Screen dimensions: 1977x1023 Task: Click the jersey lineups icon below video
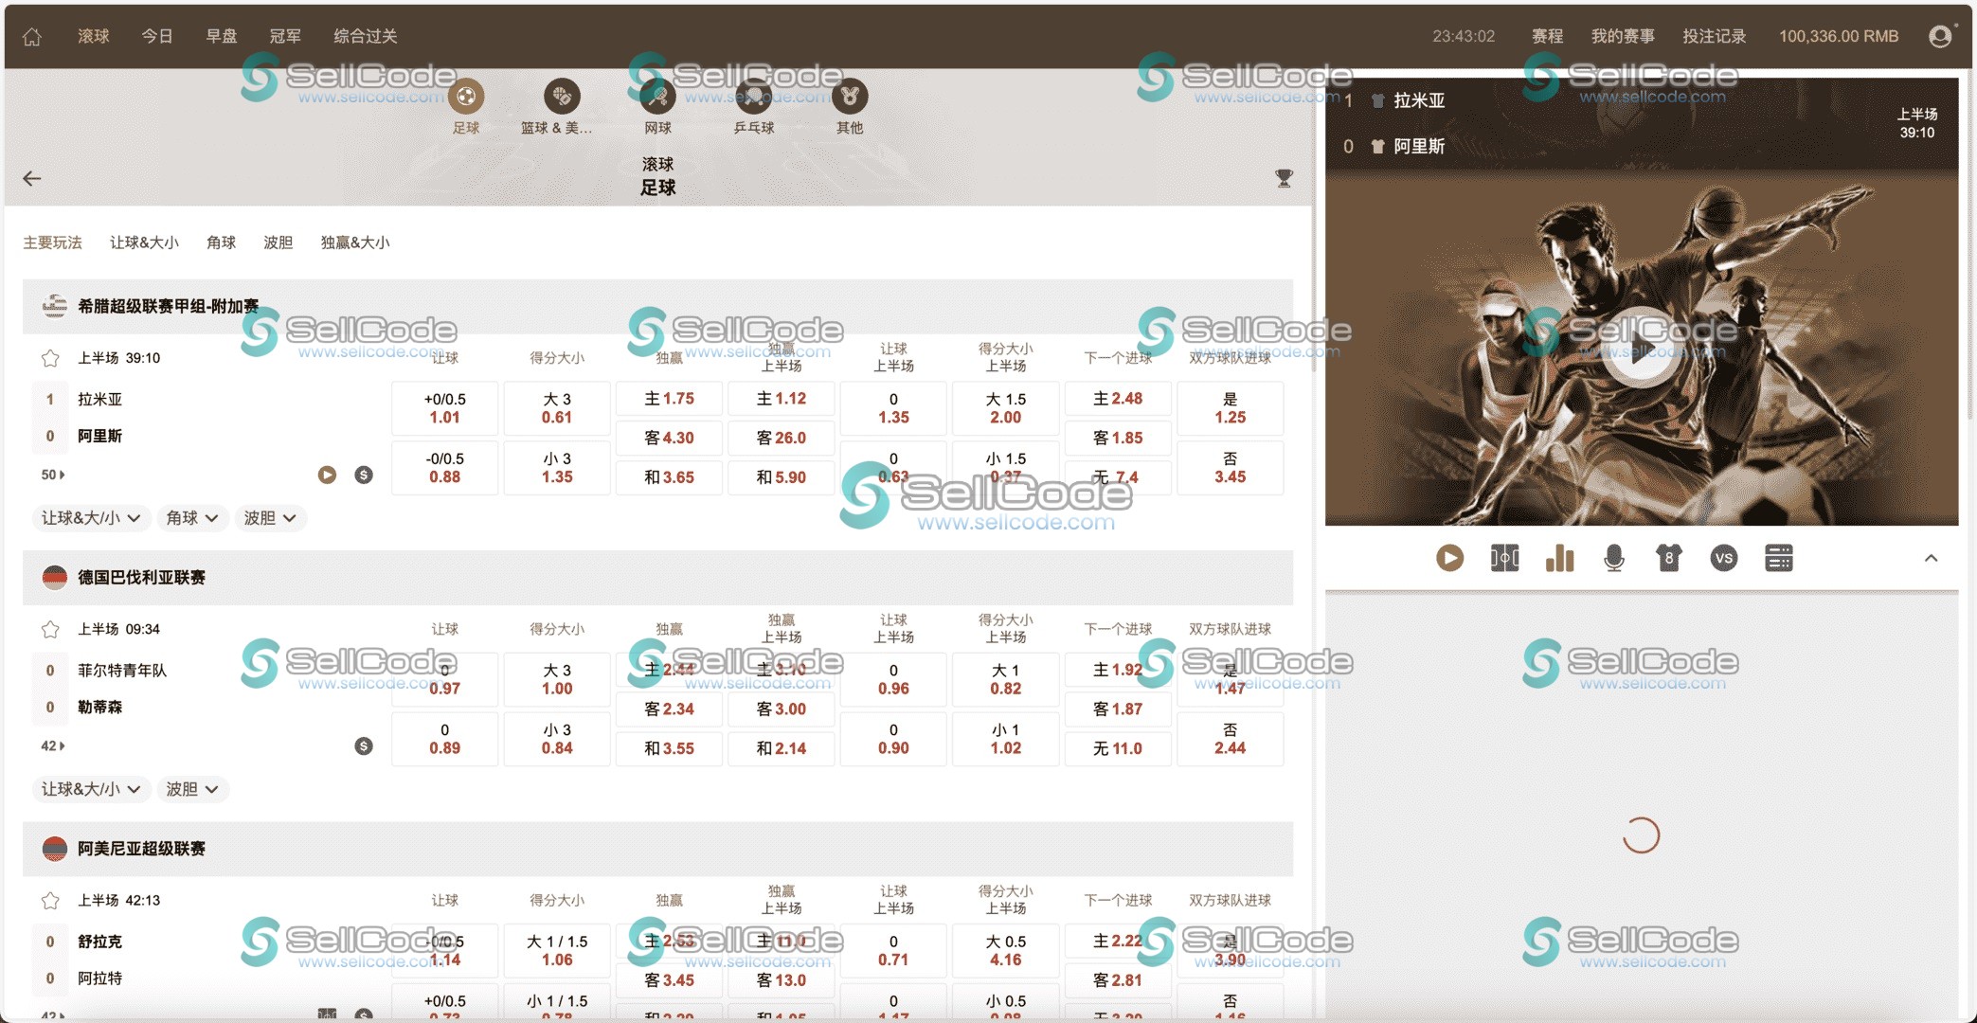tap(1668, 559)
